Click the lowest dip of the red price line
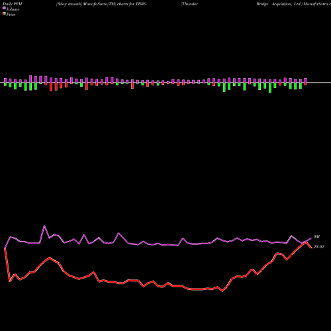 [222, 291]
